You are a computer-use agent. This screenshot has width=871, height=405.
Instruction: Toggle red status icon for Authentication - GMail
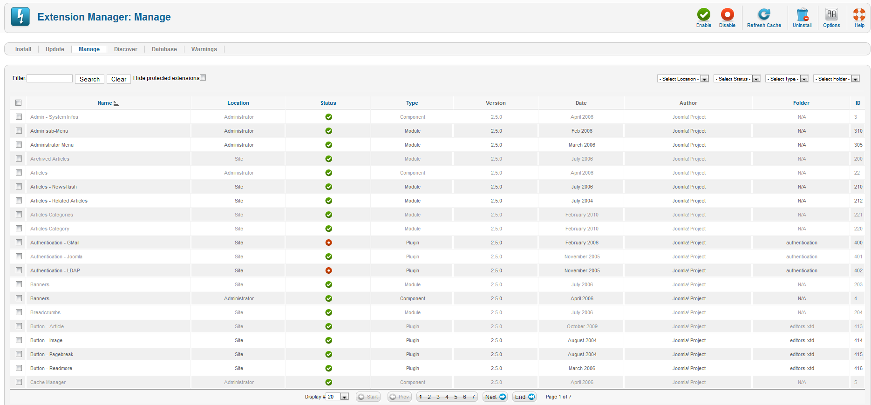[x=328, y=243]
